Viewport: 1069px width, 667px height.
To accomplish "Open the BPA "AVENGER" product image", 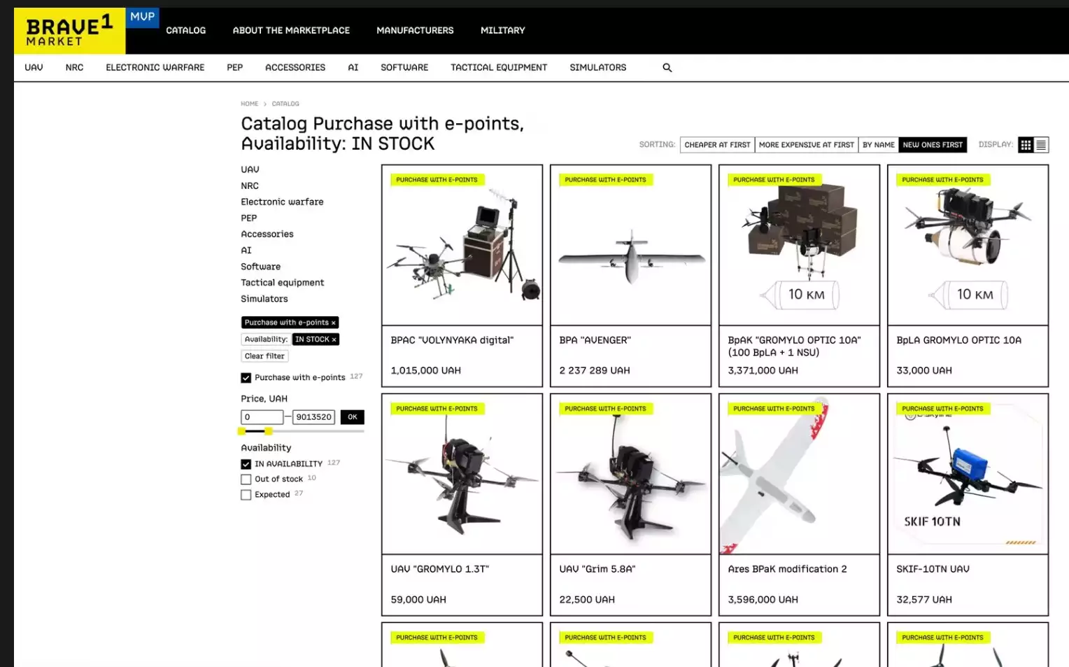I will click(630, 245).
